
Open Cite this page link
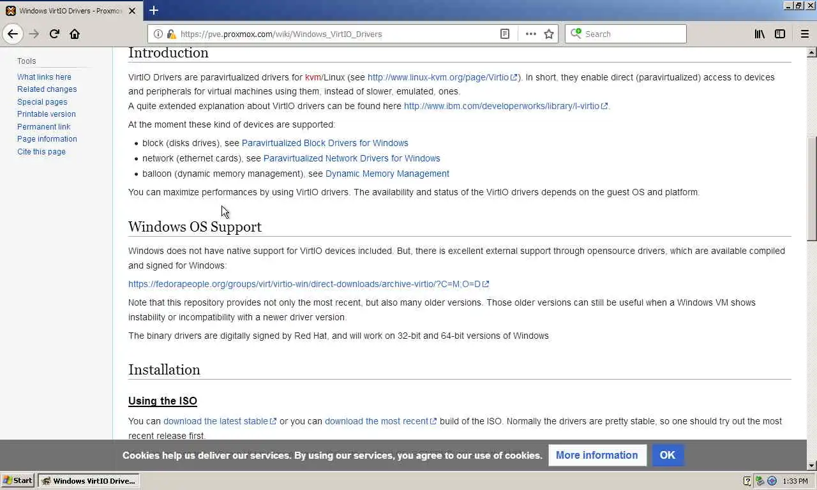(41, 152)
